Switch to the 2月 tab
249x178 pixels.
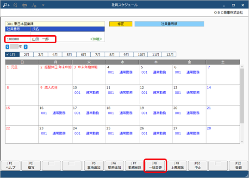26,55
